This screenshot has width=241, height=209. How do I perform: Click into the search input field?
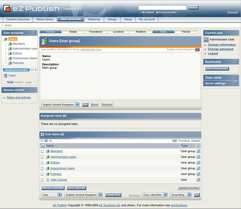pyautogui.click(x=162, y=7)
